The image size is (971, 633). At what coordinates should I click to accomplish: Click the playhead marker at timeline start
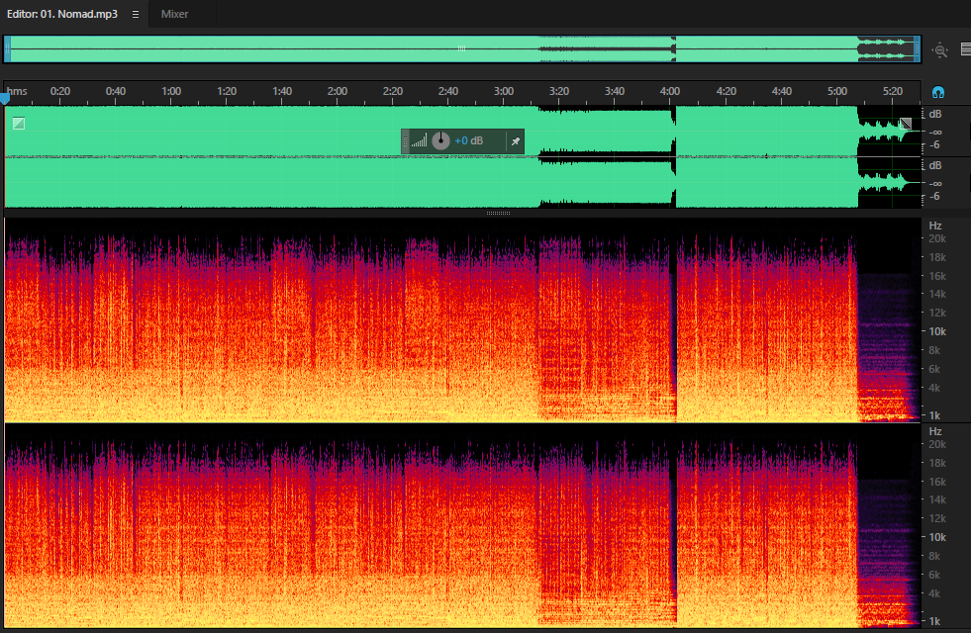[x=5, y=98]
